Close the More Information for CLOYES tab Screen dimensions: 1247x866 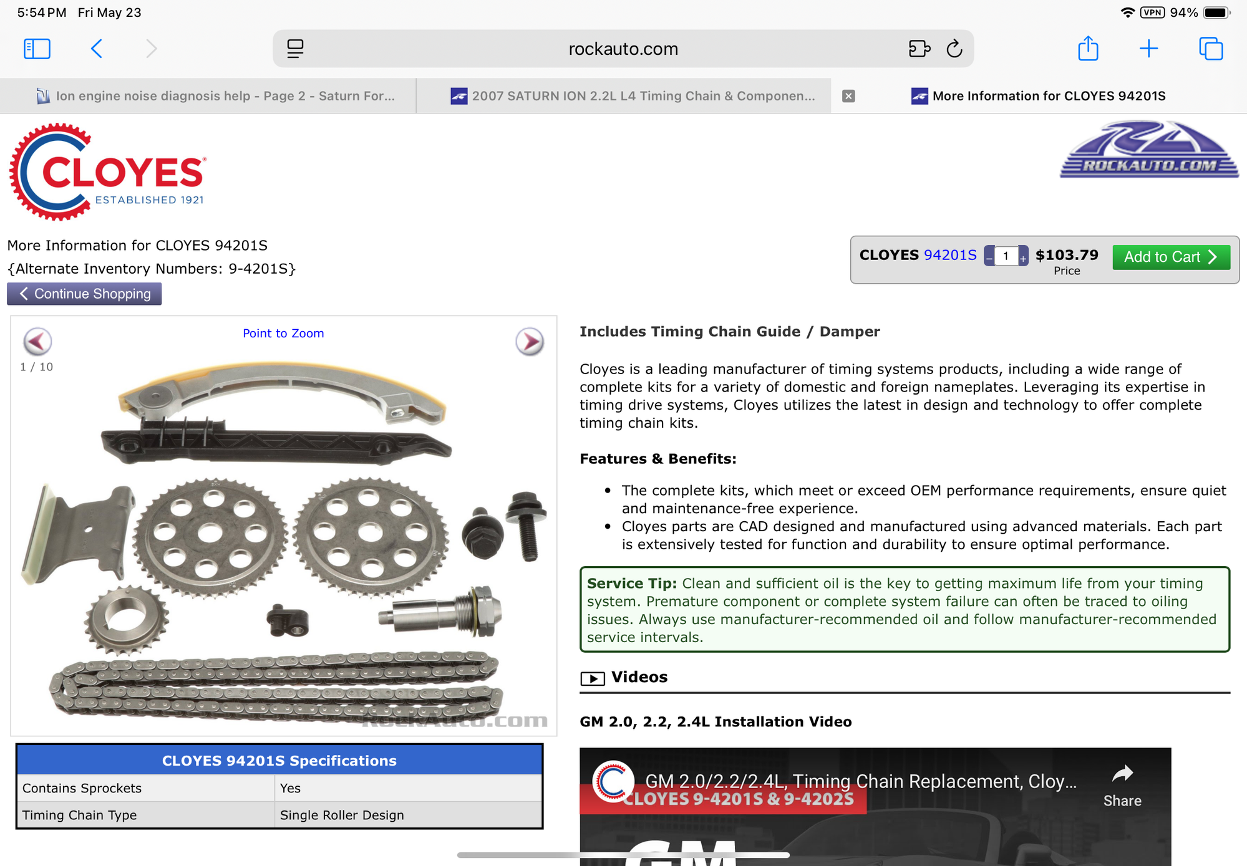tap(848, 96)
